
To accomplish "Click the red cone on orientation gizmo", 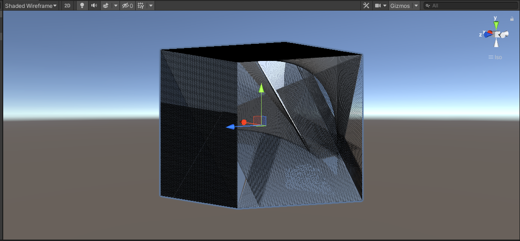I will coord(490,32).
